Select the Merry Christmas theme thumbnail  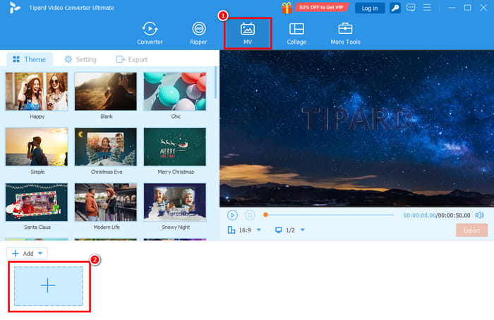(175, 147)
